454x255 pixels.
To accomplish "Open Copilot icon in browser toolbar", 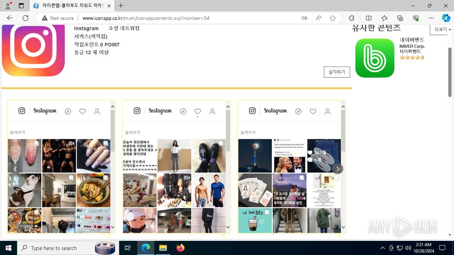I will (446, 18).
